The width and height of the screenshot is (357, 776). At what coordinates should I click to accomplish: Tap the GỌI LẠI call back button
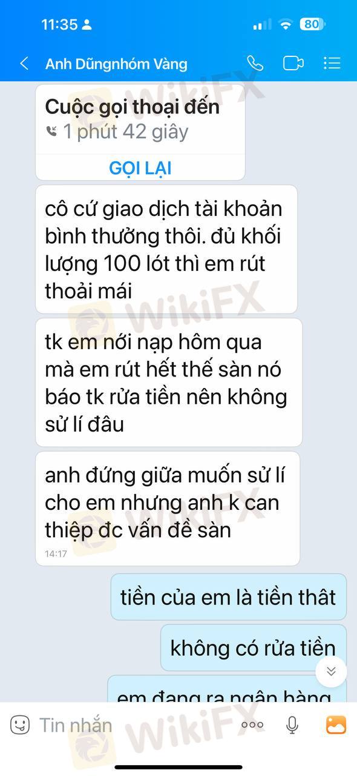click(x=140, y=168)
